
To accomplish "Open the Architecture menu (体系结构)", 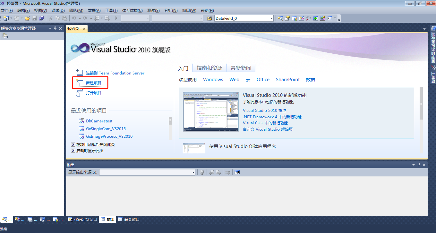I will pos(133,11).
